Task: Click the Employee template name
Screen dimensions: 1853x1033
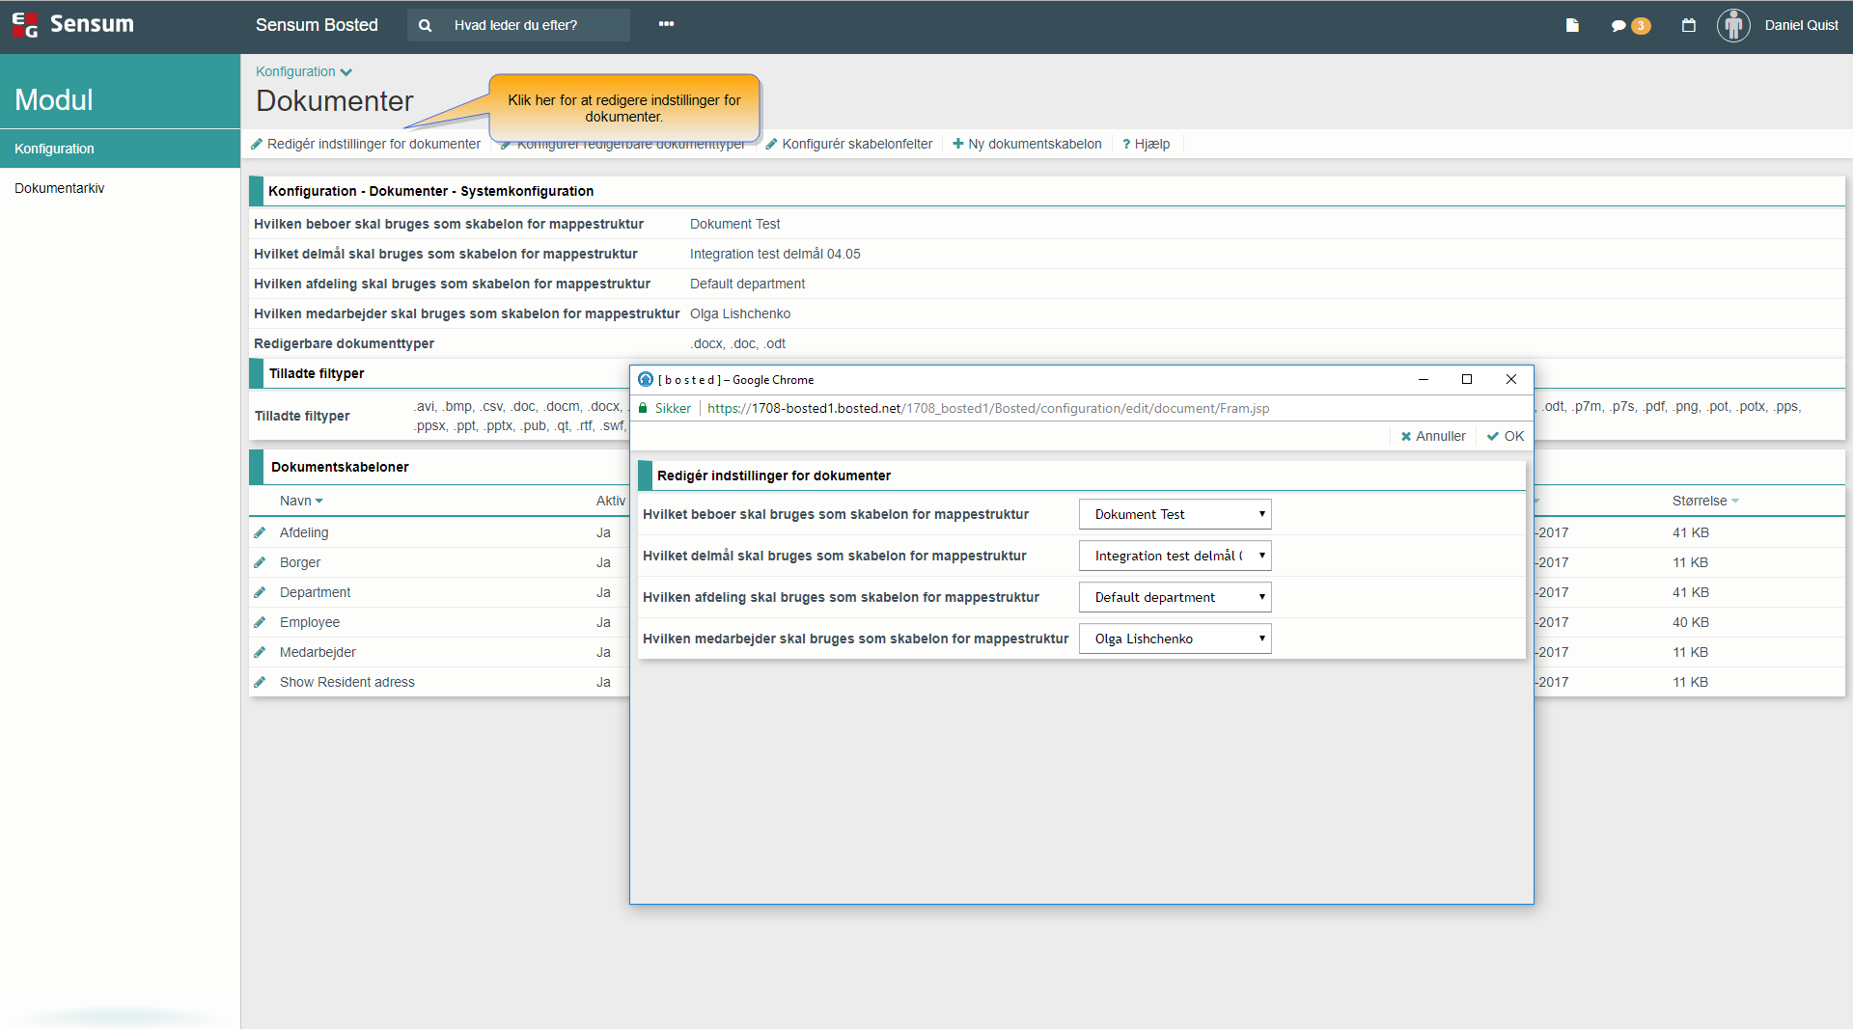Action: [x=310, y=622]
